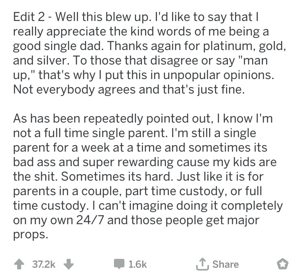Image resolution: width=302 pixels, height=277 pixels.
Task: Click the word "props." ending the post
Action: (x=31, y=235)
